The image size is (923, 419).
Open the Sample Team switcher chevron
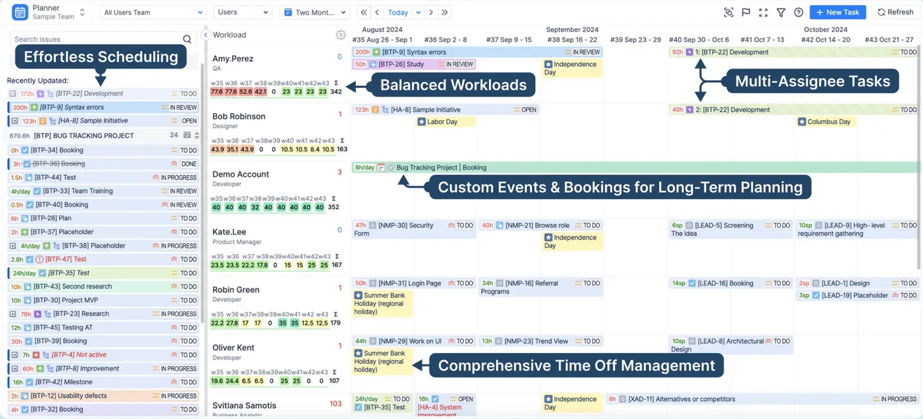[82, 12]
